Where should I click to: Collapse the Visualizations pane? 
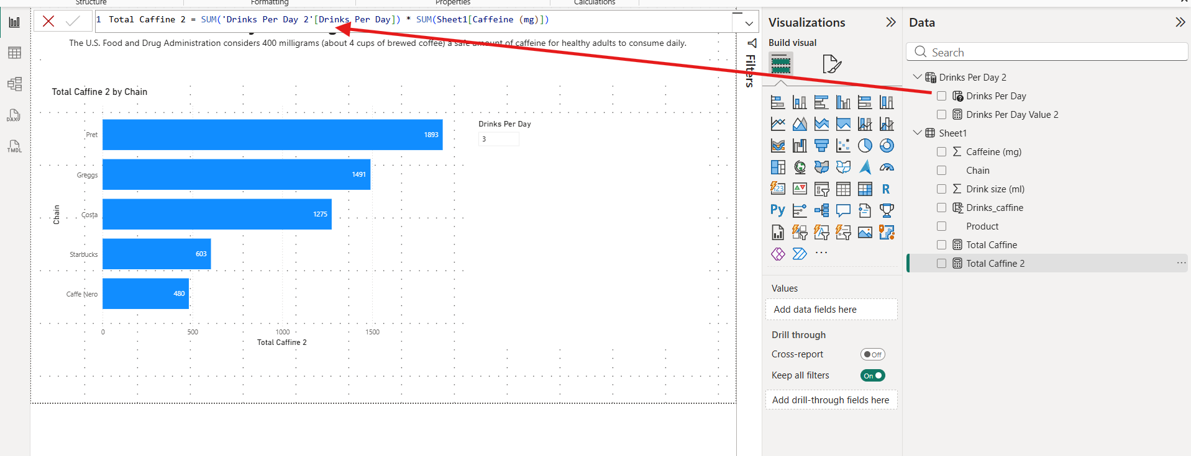click(x=890, y=22)
